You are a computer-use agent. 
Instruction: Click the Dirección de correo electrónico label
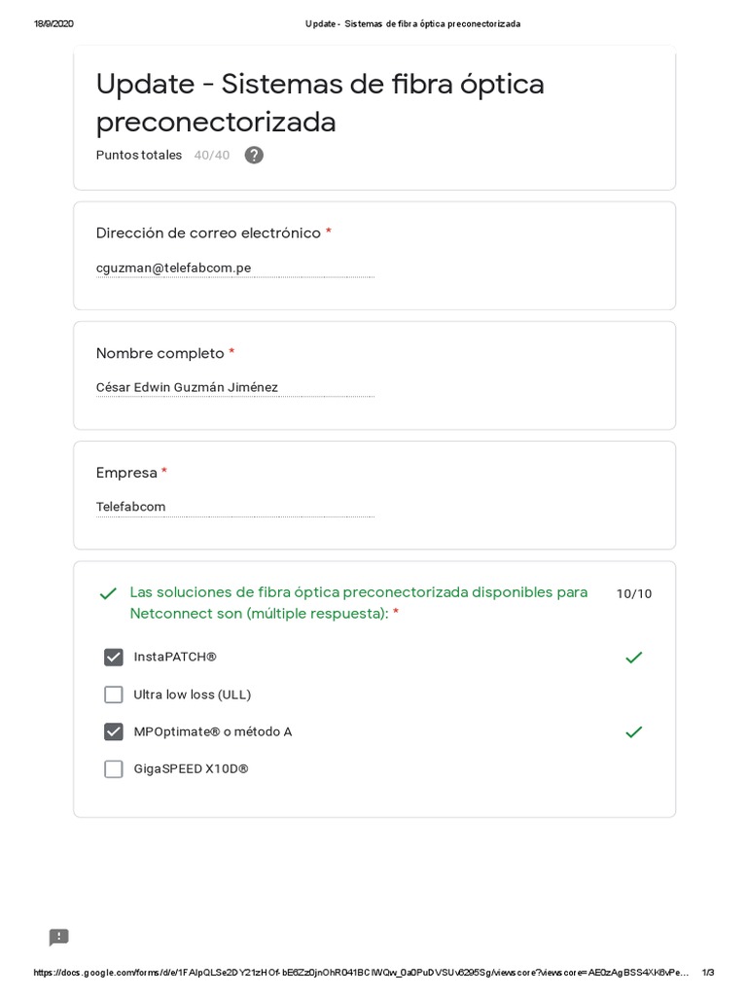coord(209,233)
